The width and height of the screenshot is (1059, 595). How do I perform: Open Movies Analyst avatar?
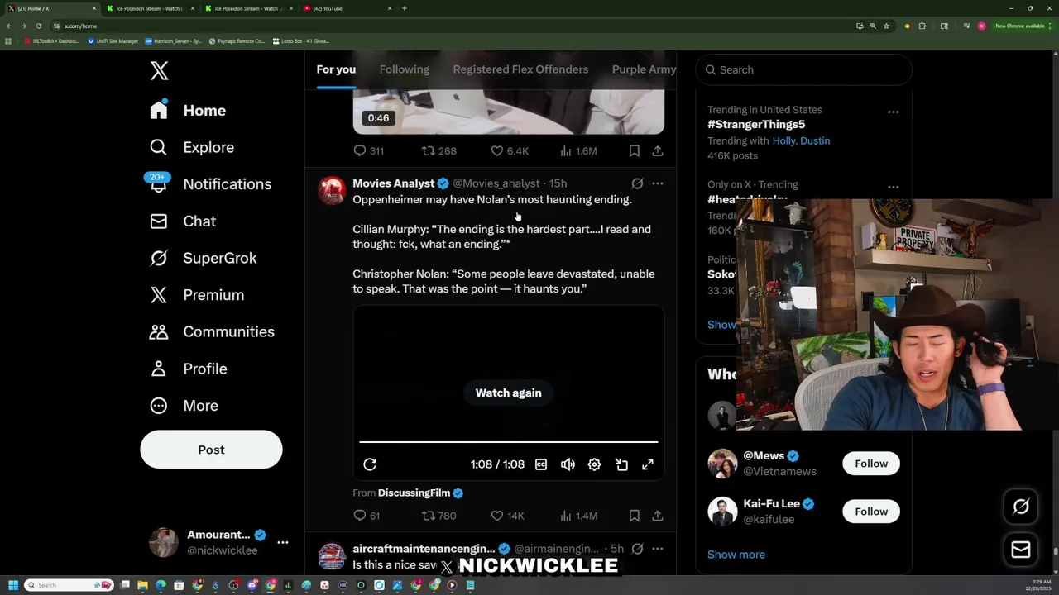332,190
